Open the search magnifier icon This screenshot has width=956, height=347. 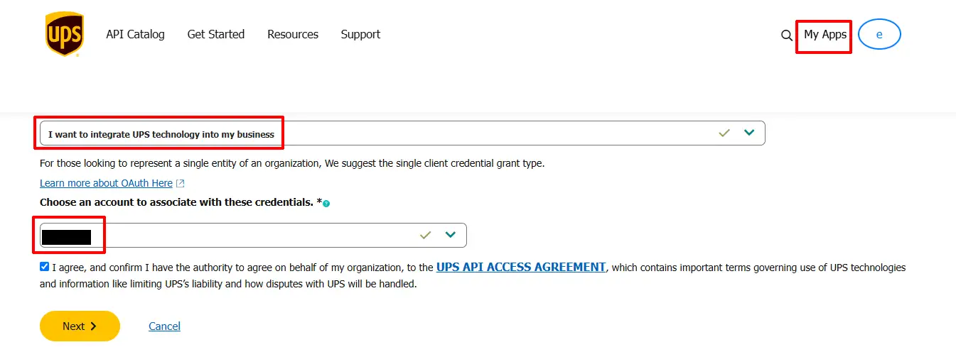pos(786,35)
